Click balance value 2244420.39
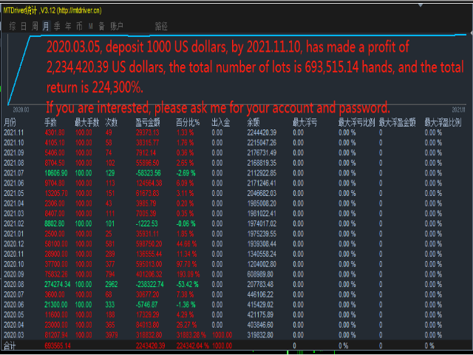473x355 pixels. [262, 133]
